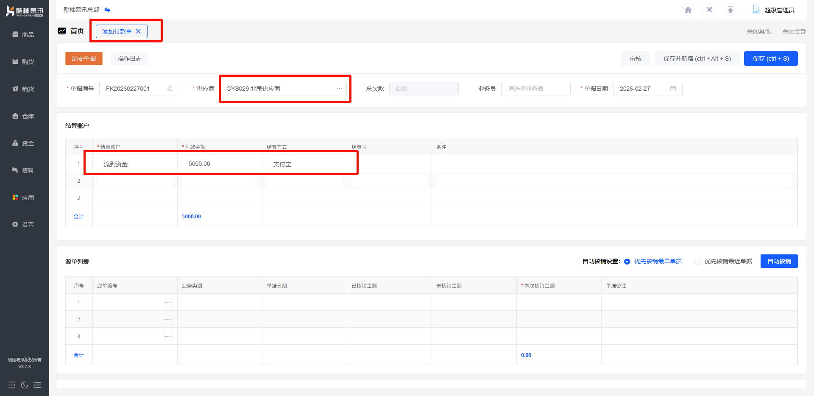Open the 供应商 selector ellipsis

(339, 89)
